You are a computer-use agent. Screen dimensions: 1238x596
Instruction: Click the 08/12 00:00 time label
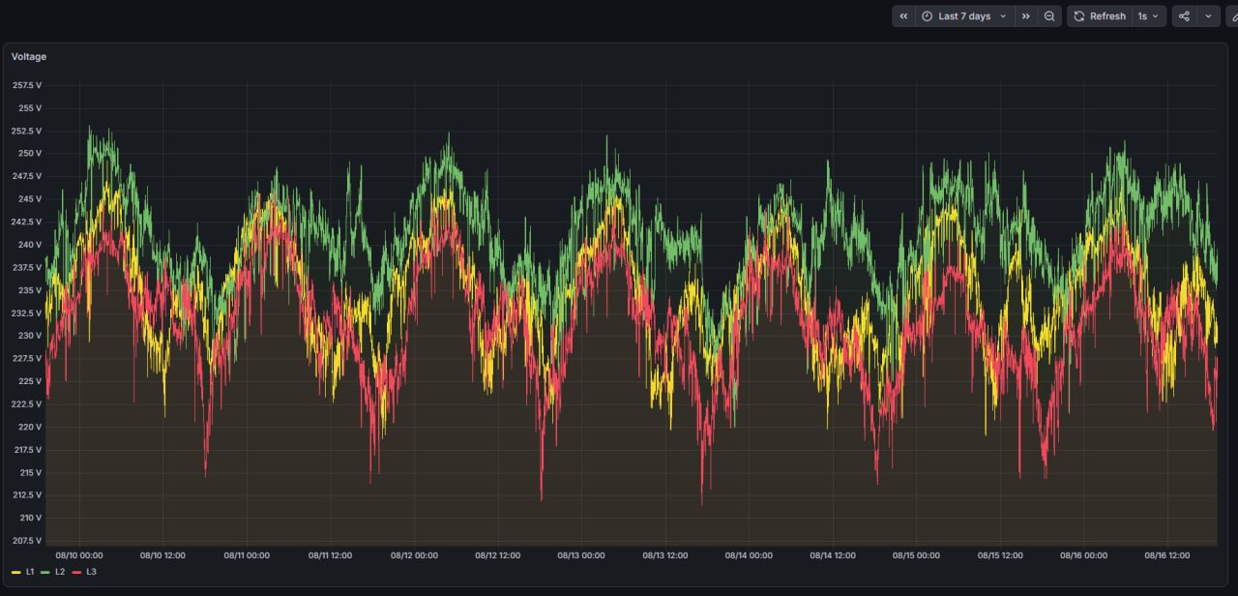(414, 555)
